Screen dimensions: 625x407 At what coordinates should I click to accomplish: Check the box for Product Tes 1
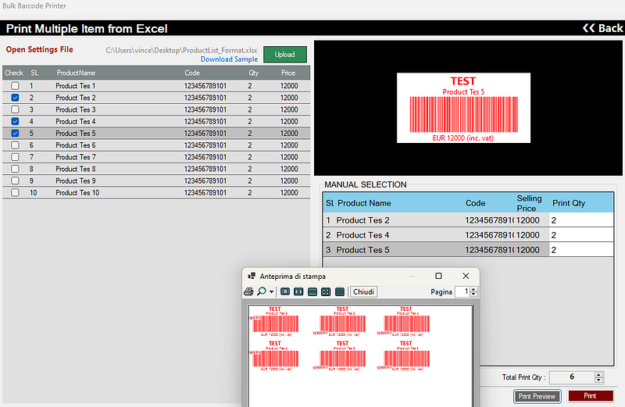15,86
